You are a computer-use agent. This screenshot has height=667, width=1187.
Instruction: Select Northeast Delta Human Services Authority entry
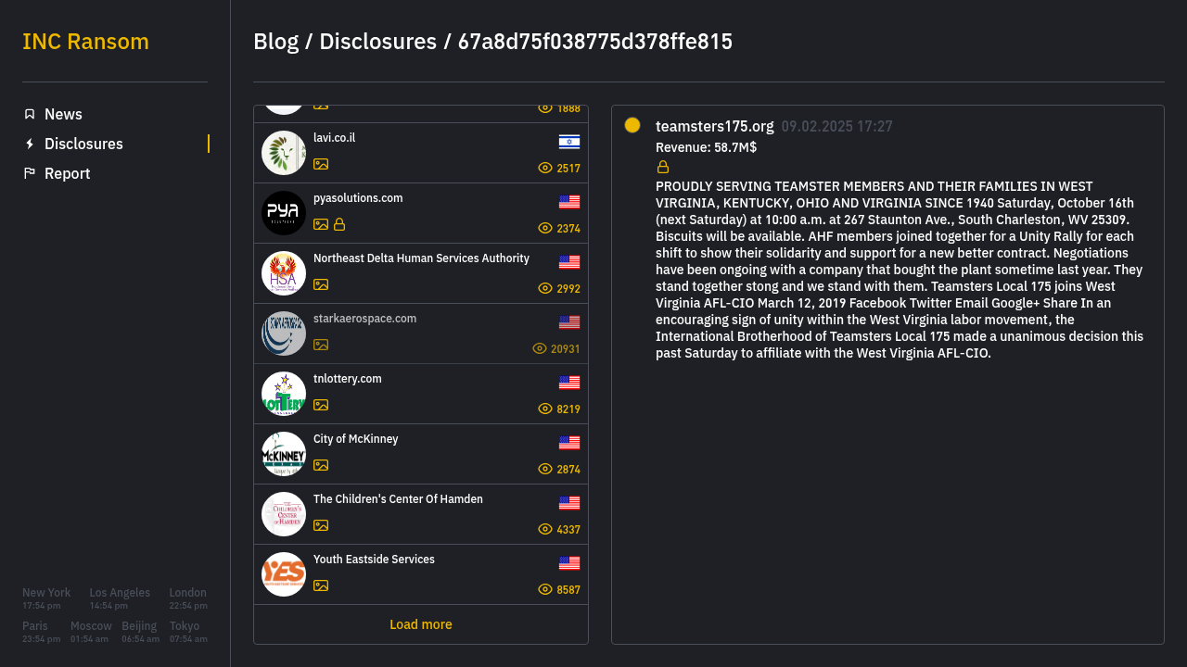coord(421,258)
